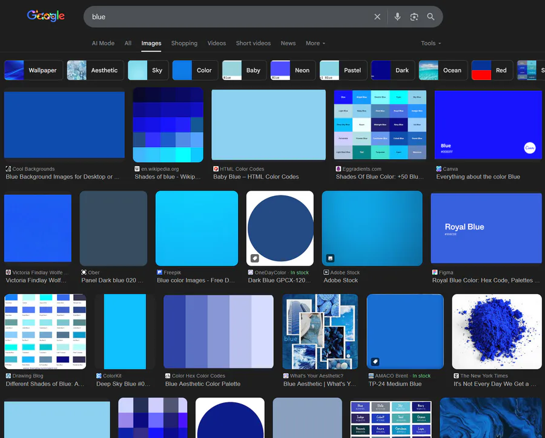Open 'Shades of blue - Wikip...' link
This screenshot has height=438, width=545.
point(168,177)
